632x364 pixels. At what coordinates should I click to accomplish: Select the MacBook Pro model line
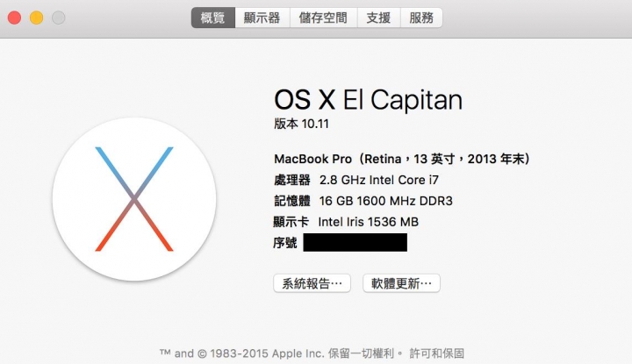click(402, 159)
